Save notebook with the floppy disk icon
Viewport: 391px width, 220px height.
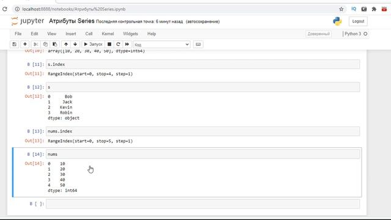[x=15, y=45]
